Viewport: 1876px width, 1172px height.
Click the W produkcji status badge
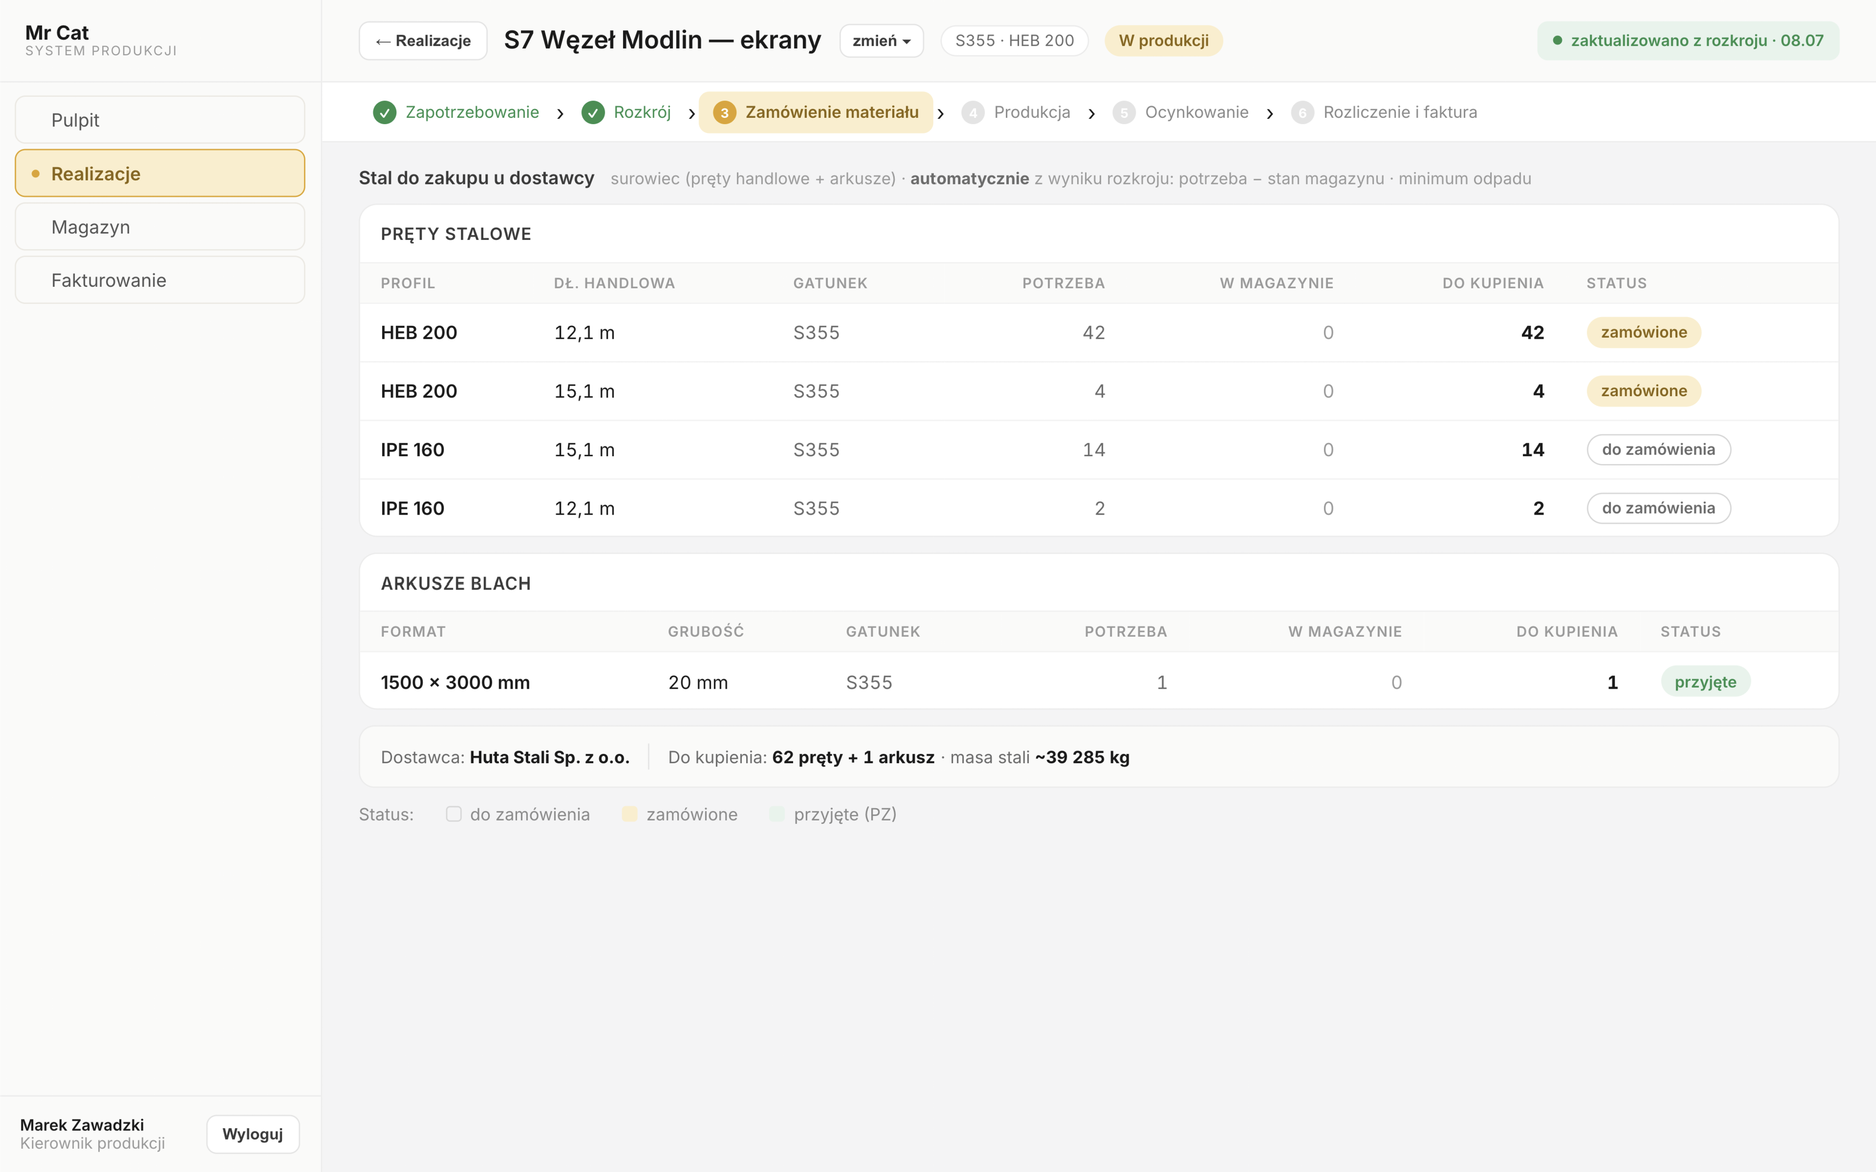(1163, 40)
